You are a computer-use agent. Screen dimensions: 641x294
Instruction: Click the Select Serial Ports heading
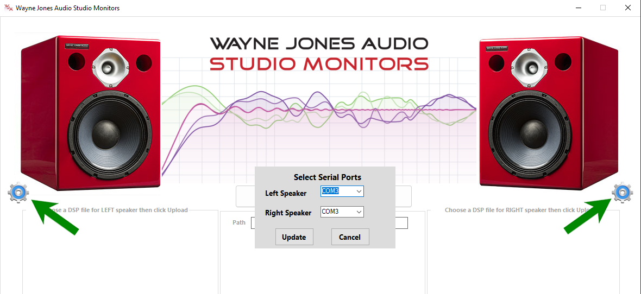point(328,177)
